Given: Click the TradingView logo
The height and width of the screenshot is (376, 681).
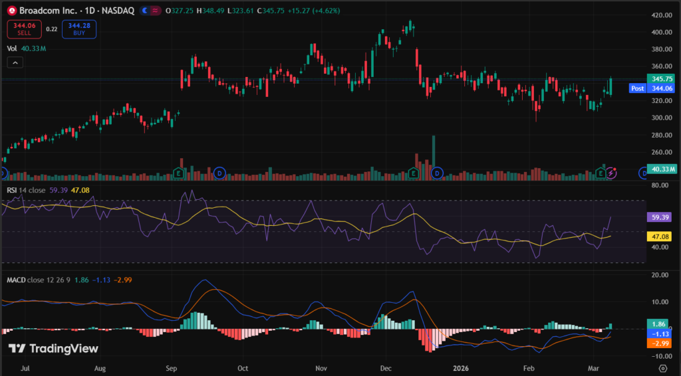Looking at the screenshot, I should point(53,349).
